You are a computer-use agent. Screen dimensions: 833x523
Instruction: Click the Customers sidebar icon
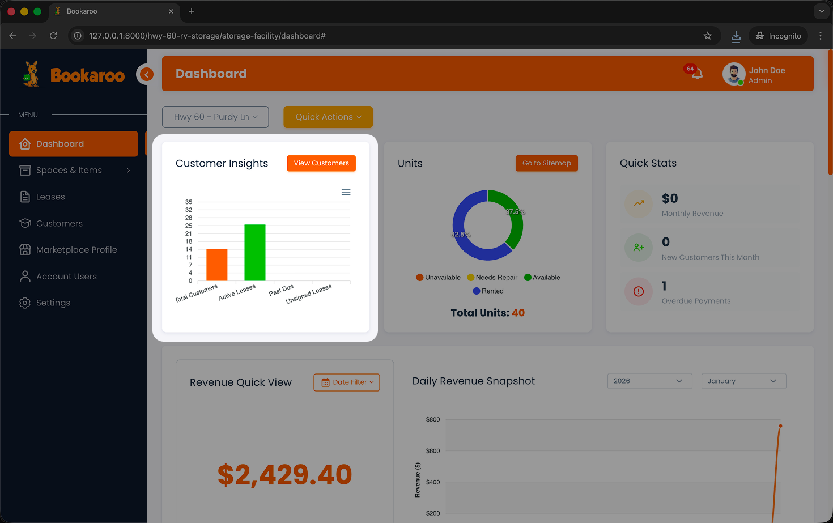pyautogui.click(x=25, y=223)
